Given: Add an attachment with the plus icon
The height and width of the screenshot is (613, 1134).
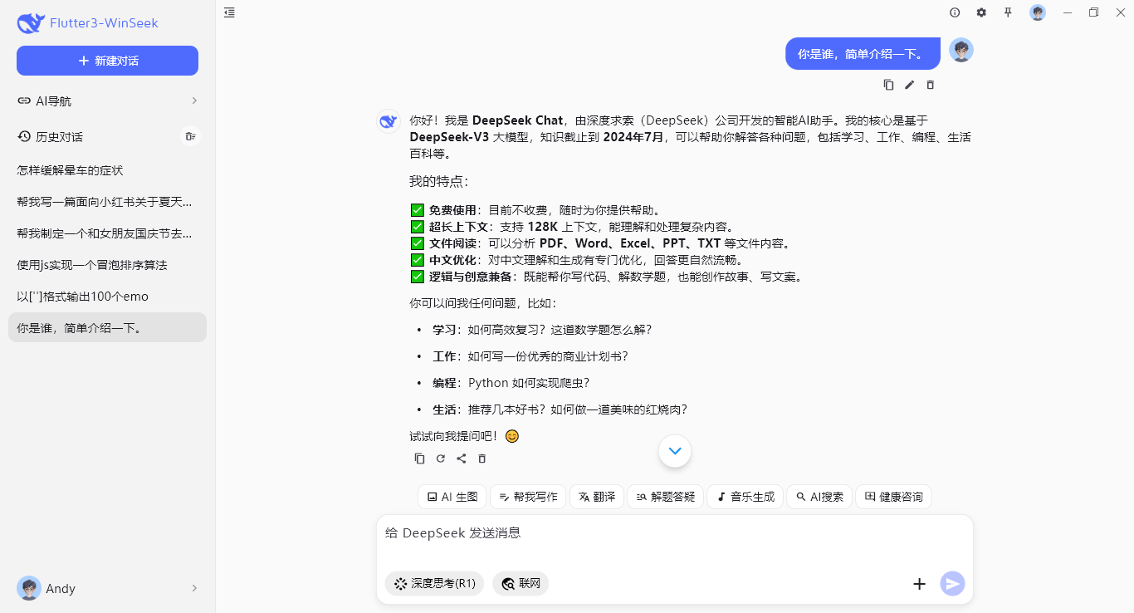Looking at the screenshot, I should coord(919,584).
